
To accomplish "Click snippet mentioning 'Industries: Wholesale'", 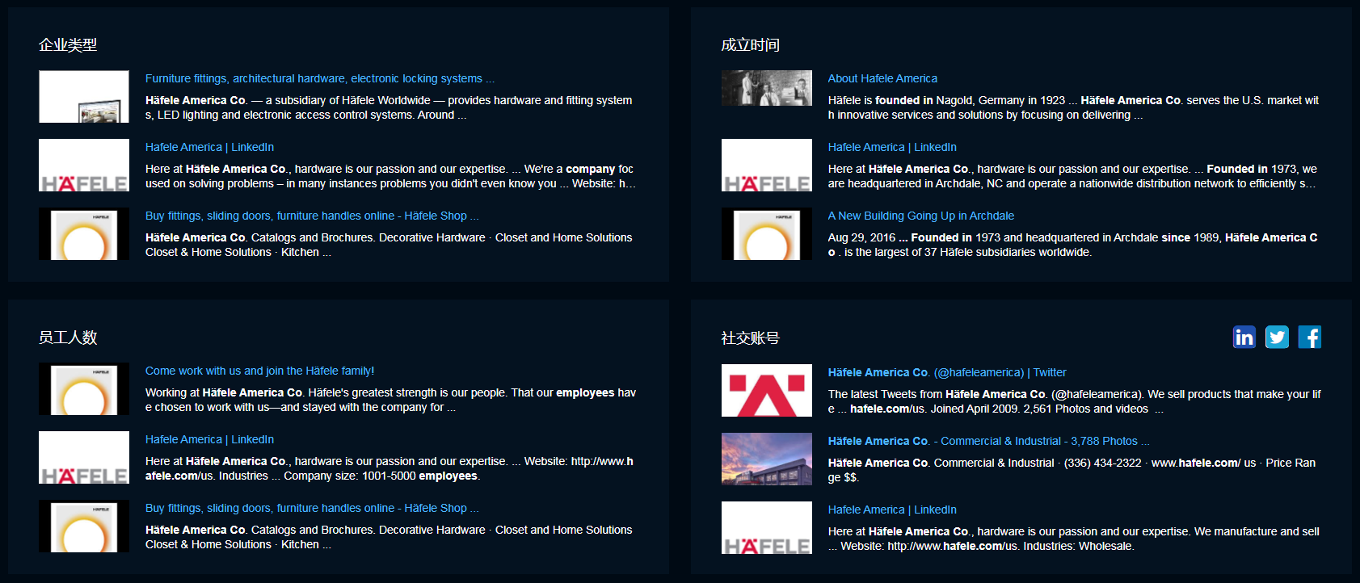I will (1074, 539).
